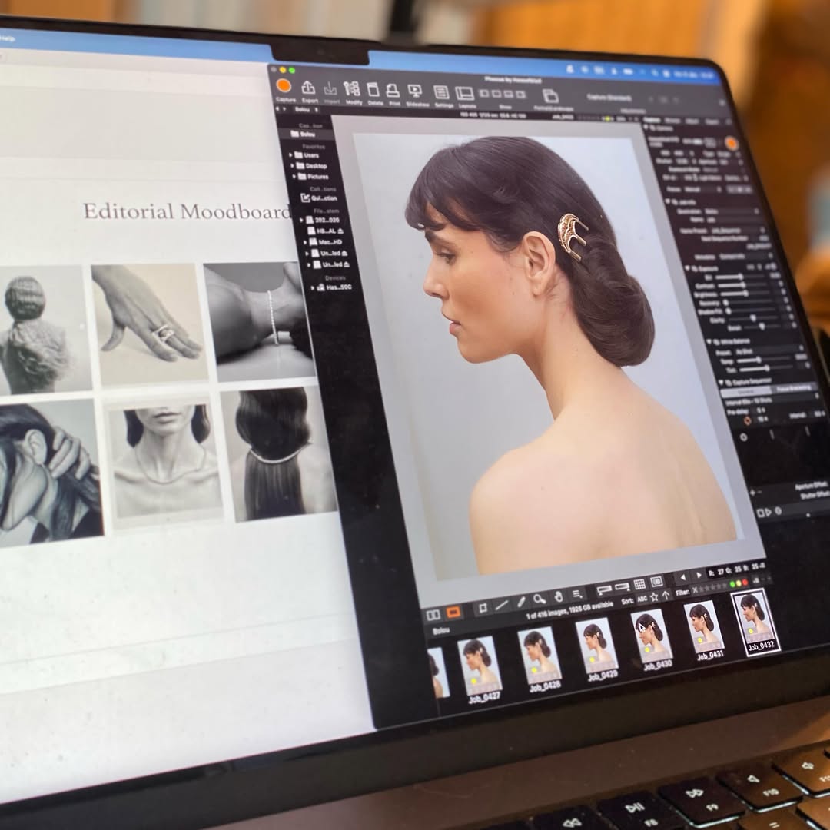
Task: Click the Modify toolbar icon
Action: (x=351, y=89)
